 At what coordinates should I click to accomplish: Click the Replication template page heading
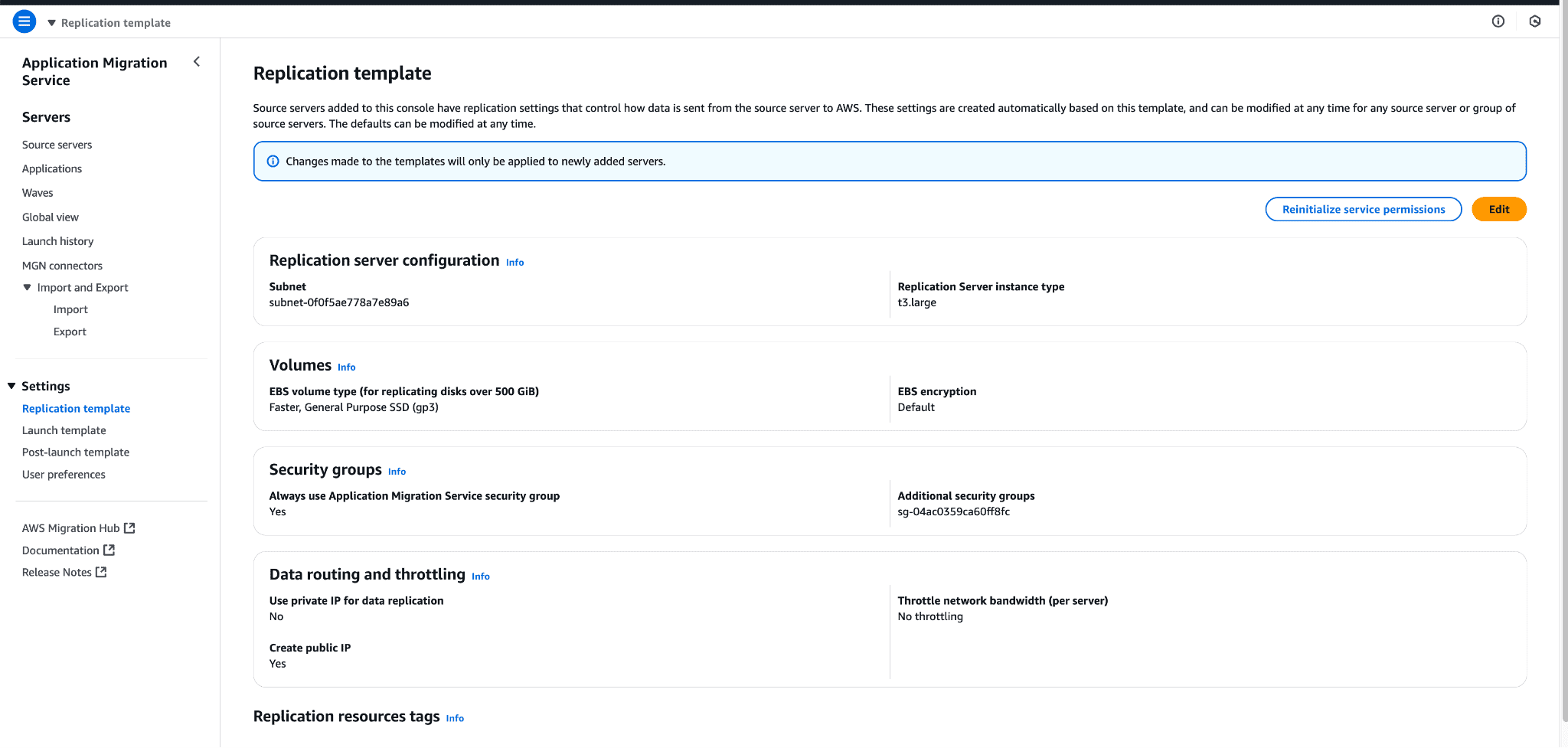pos(342,73)
